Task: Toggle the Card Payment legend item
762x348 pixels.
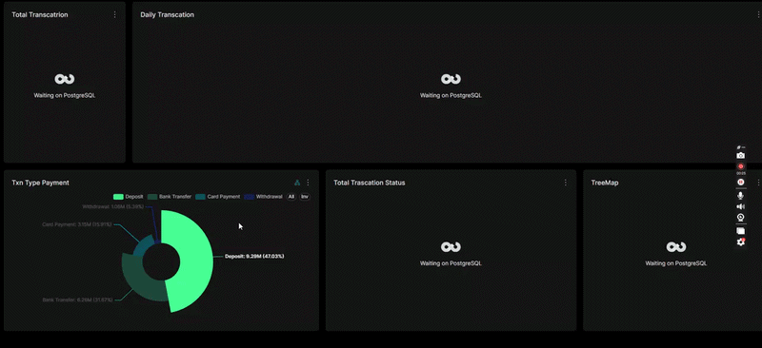Action: coord(218,197)
